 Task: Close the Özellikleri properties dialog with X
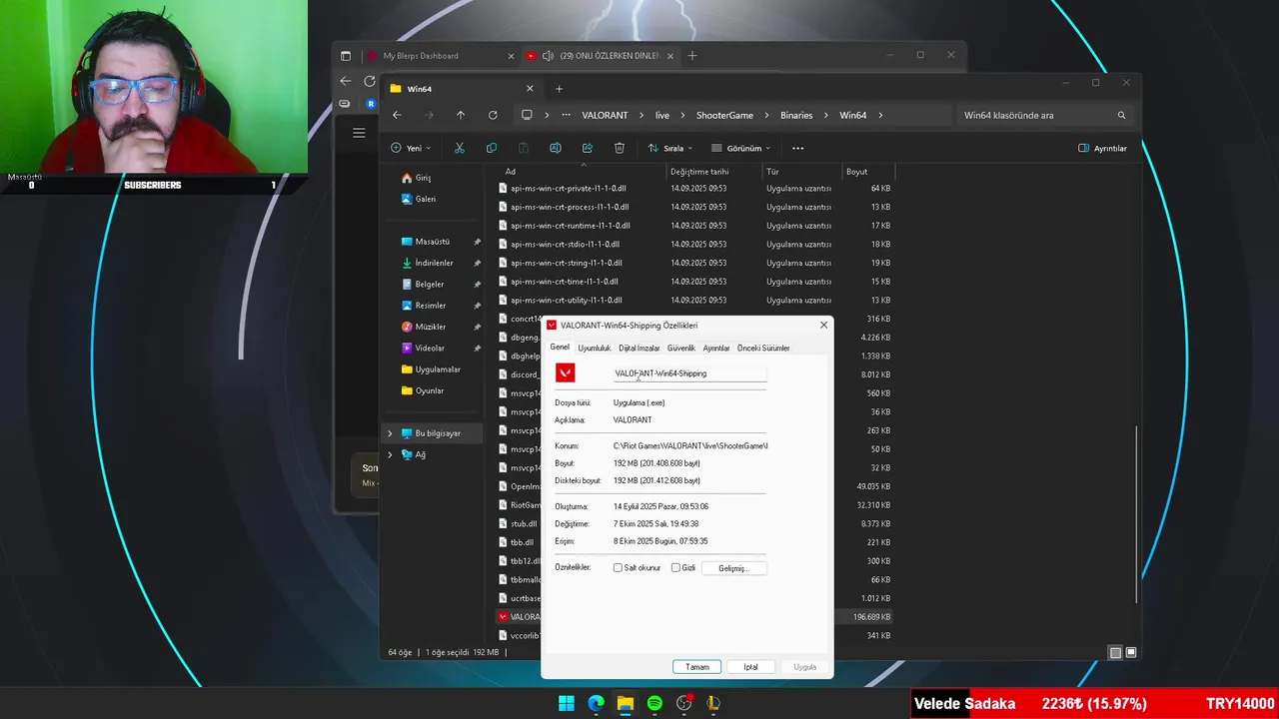tap(823, 326)
